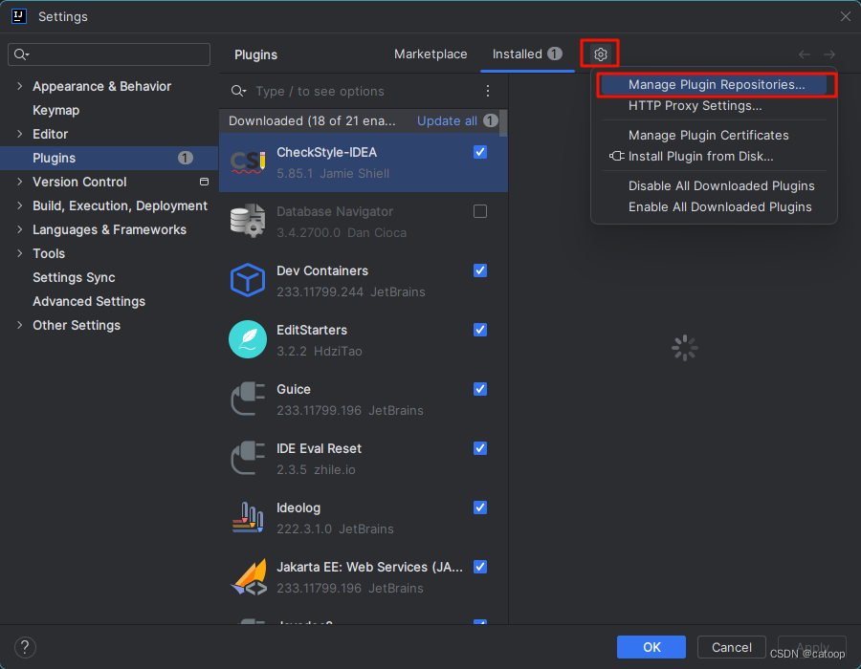Select Manage Plugin Repositories menu item
861x669 pixels.
pos(714,84)
